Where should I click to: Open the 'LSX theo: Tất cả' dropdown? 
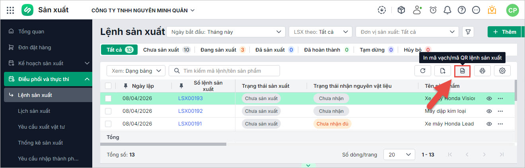[321, 32]
